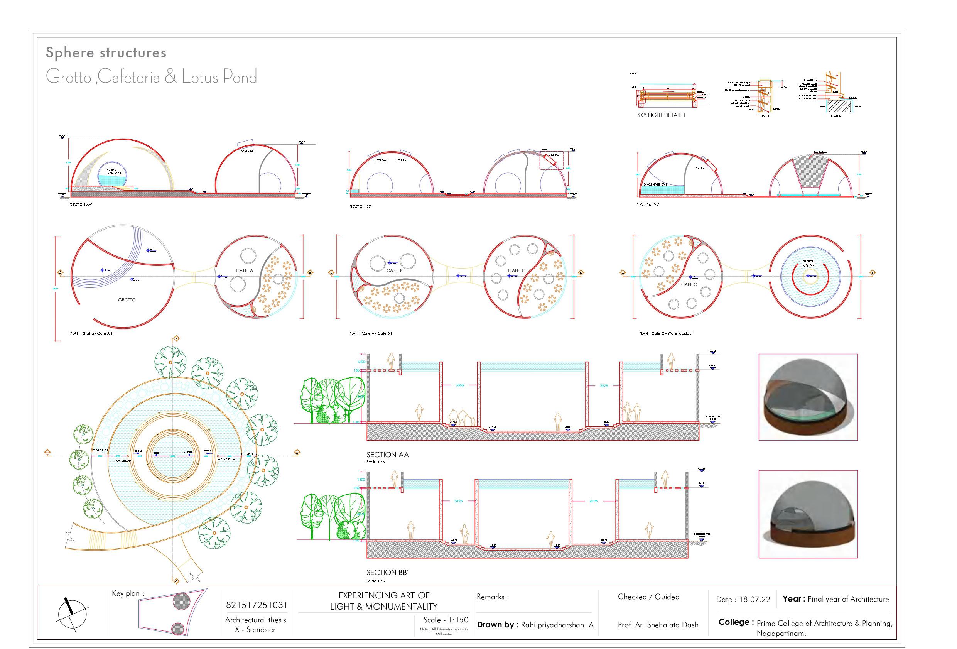
Task: Open the upper 3D dome render image
Action: pyautogui.click(x=808, y=397)
